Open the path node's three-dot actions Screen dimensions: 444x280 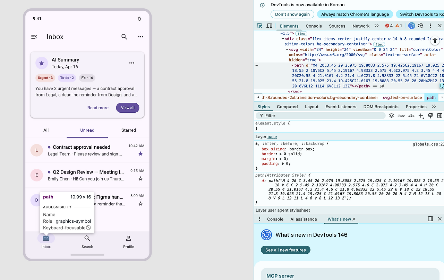click(x=256, y=65)
